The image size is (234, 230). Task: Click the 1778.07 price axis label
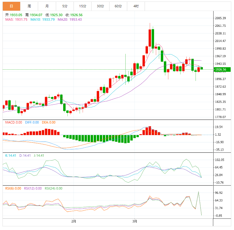click(220, 117)
